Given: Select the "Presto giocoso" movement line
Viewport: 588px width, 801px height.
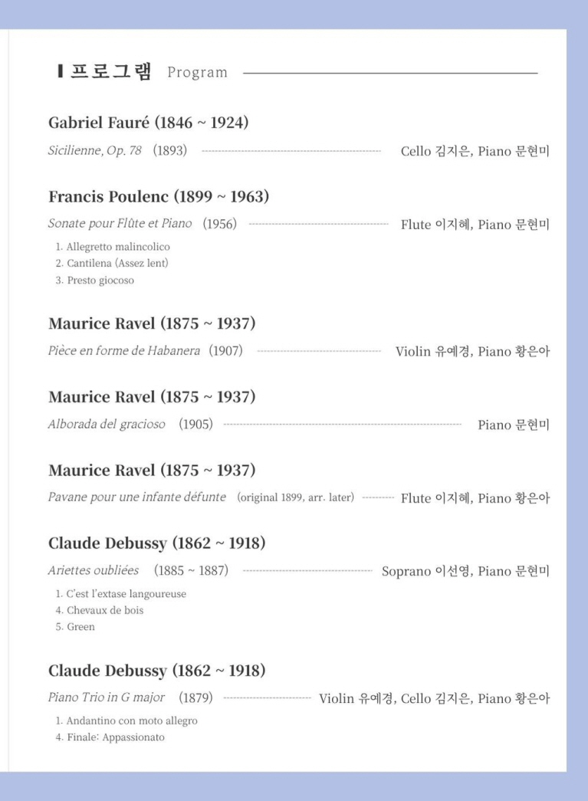Looking at the screenshot, I should [x=94, y=281].
